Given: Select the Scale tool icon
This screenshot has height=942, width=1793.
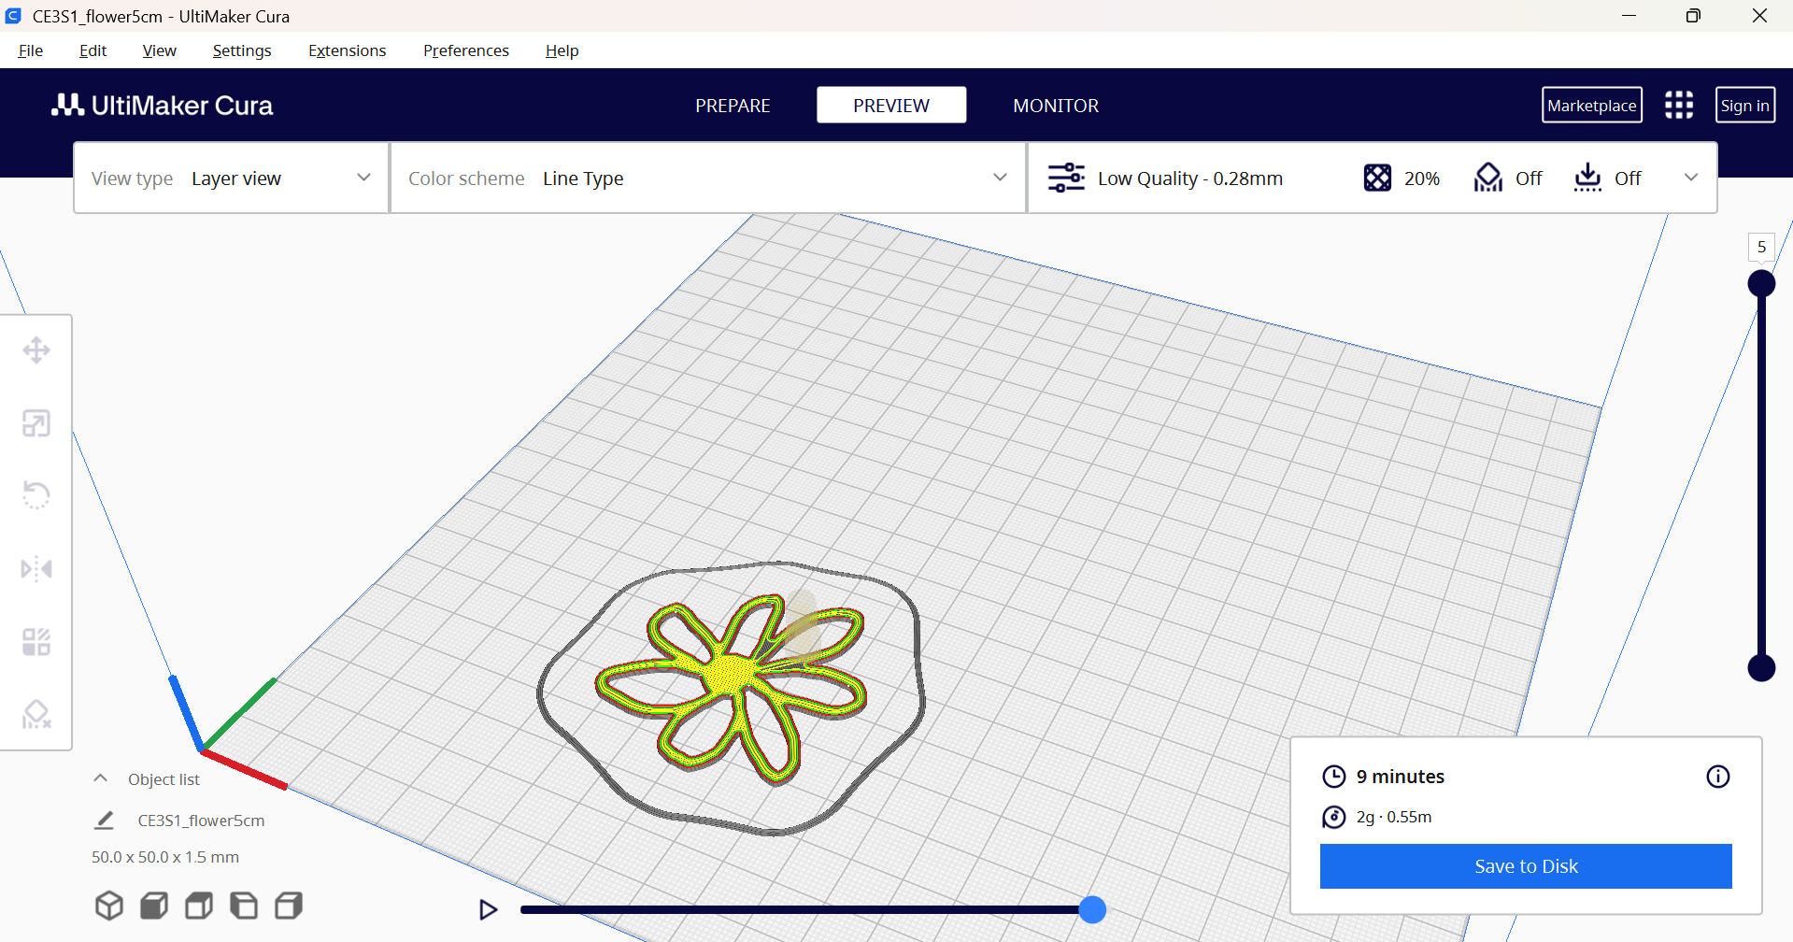Looking at the screenshot, I should click(x=36, y=423).
